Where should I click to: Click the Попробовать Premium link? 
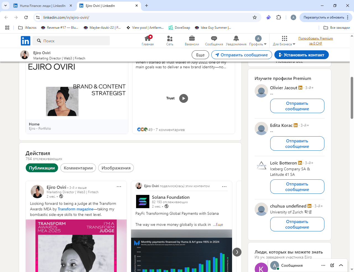coord(316,41)
